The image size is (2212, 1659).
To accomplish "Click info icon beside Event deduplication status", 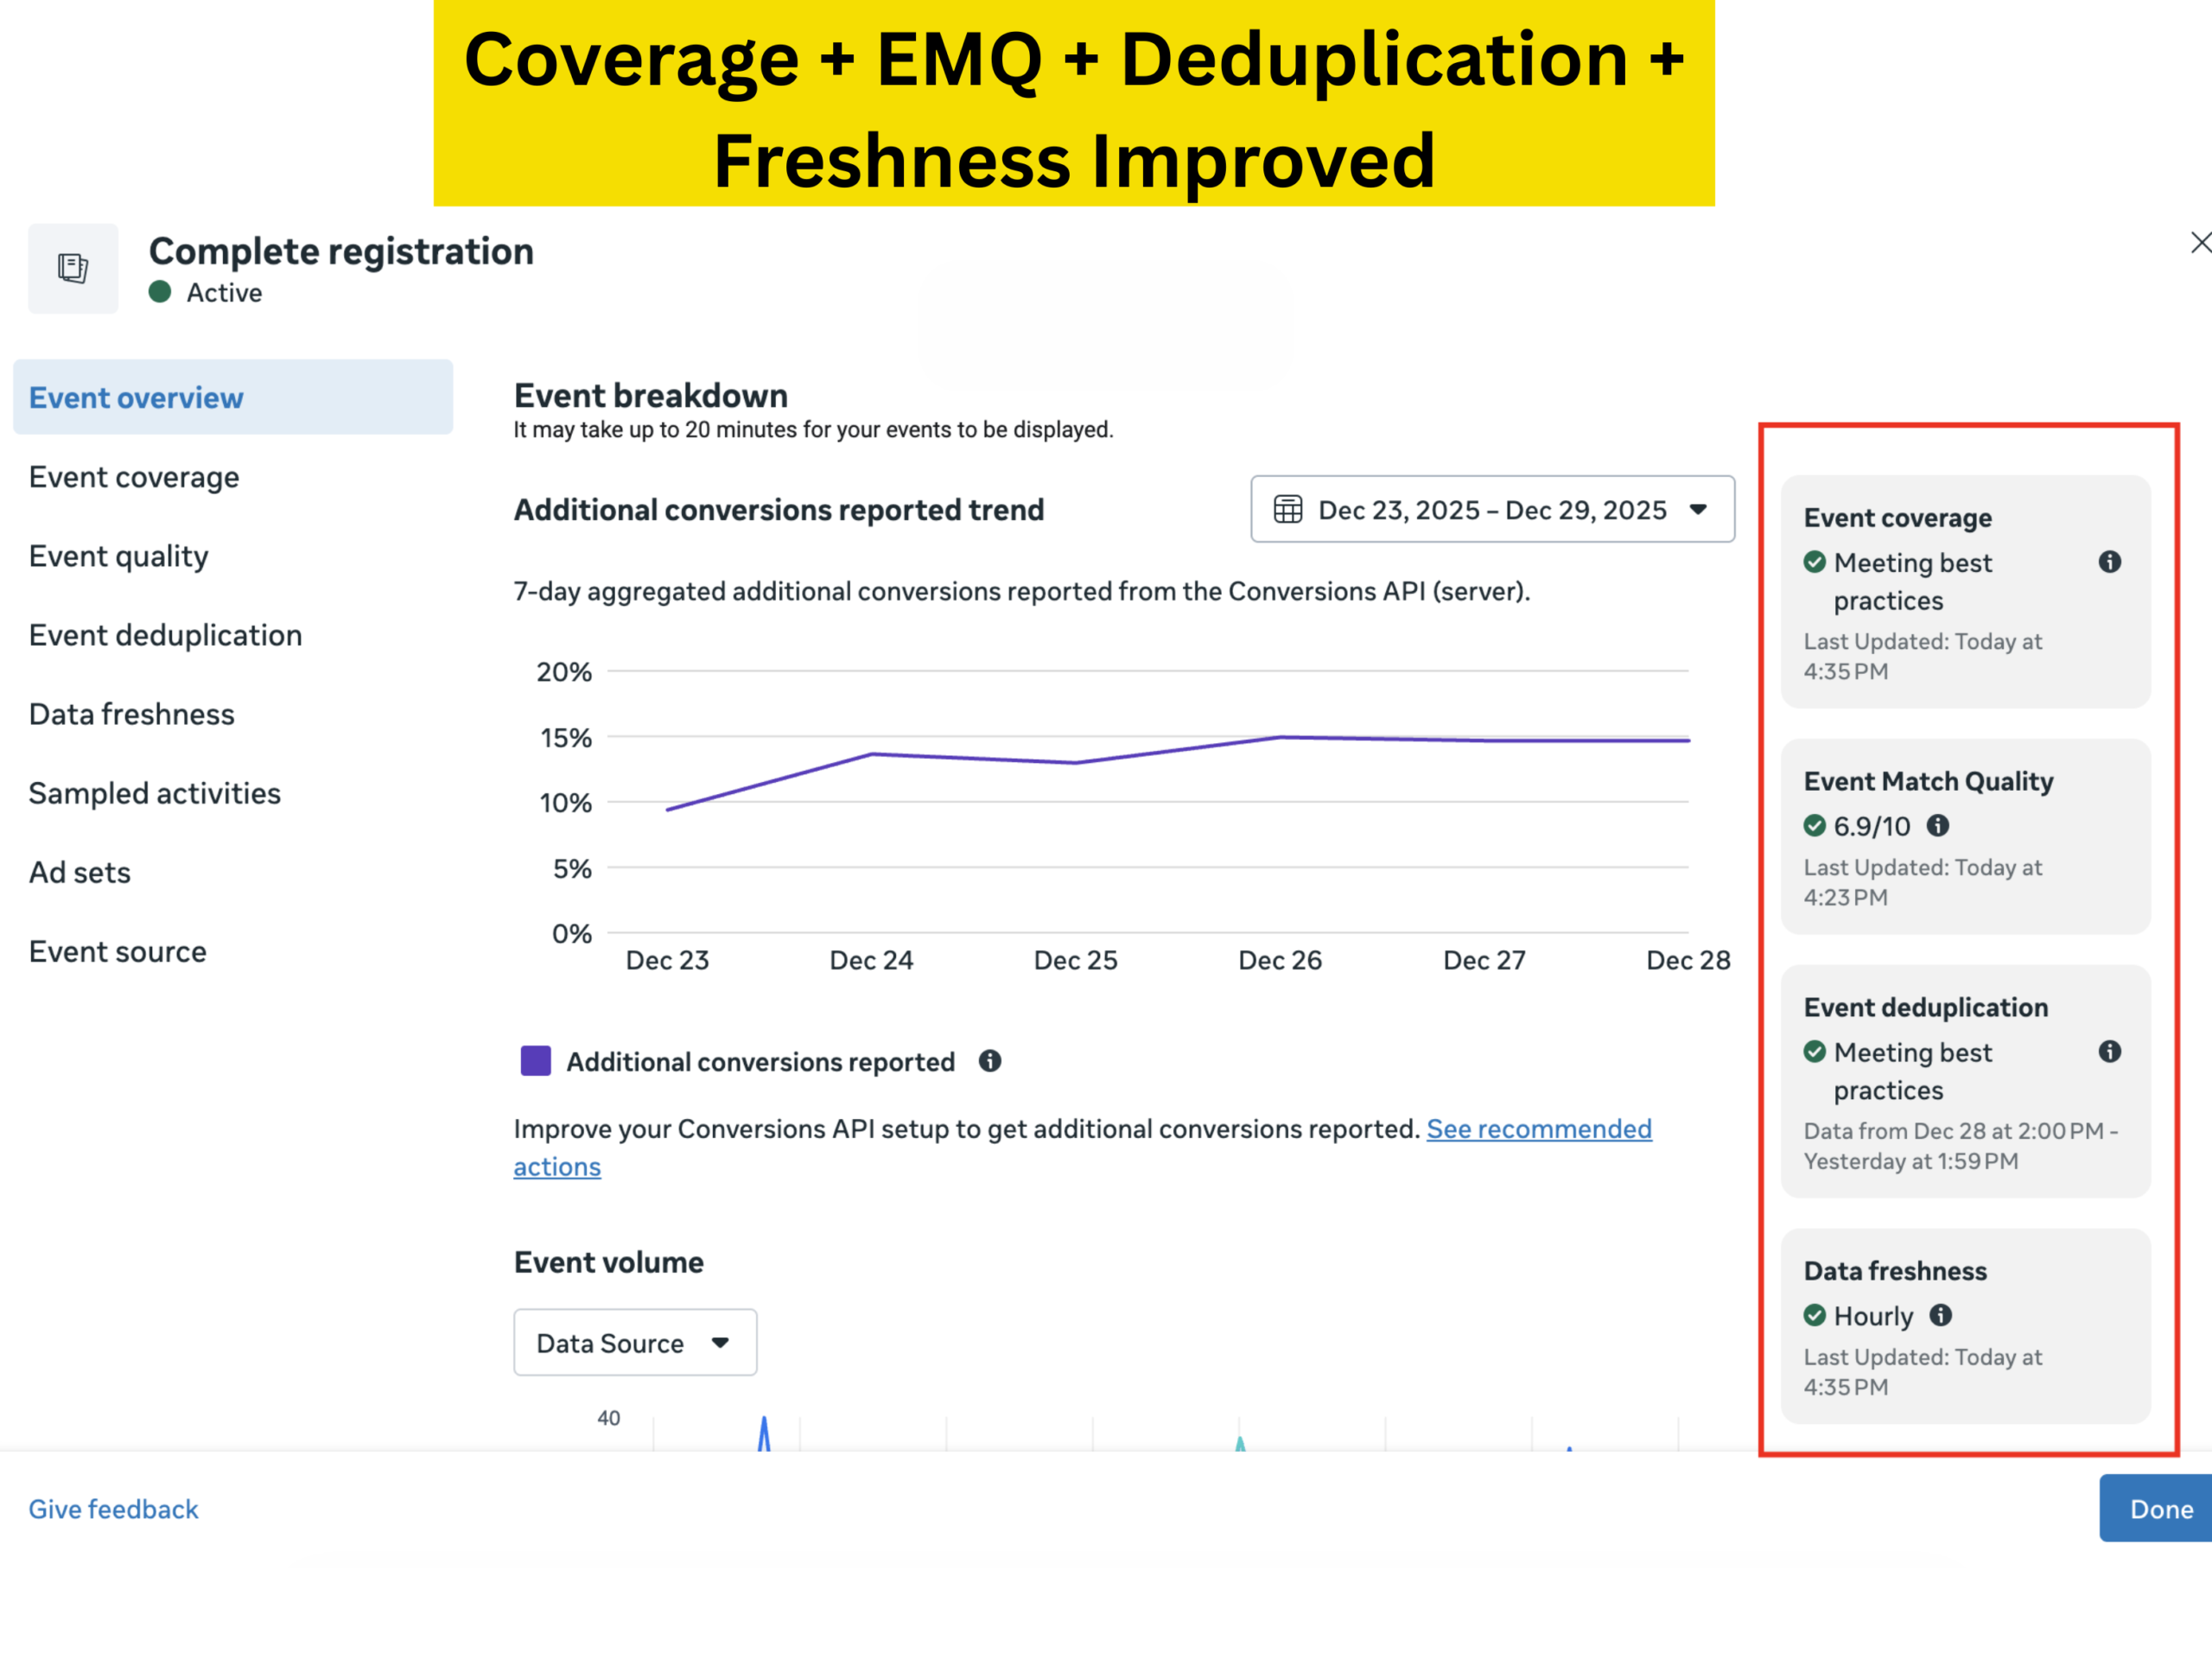I will click(x=2109, y=1051).
